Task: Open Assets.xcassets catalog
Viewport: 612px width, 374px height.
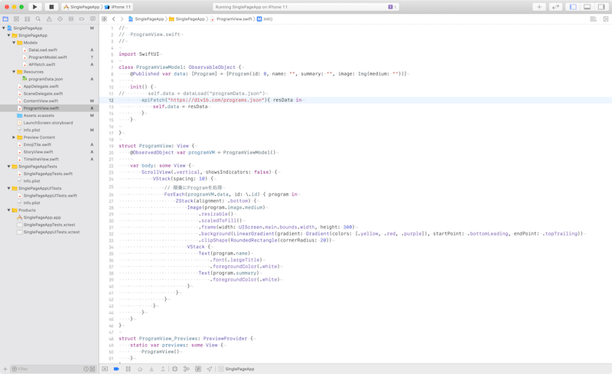Action: (39, 115)
